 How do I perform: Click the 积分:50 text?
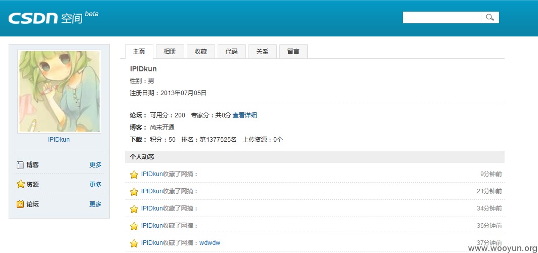point(162,140)
